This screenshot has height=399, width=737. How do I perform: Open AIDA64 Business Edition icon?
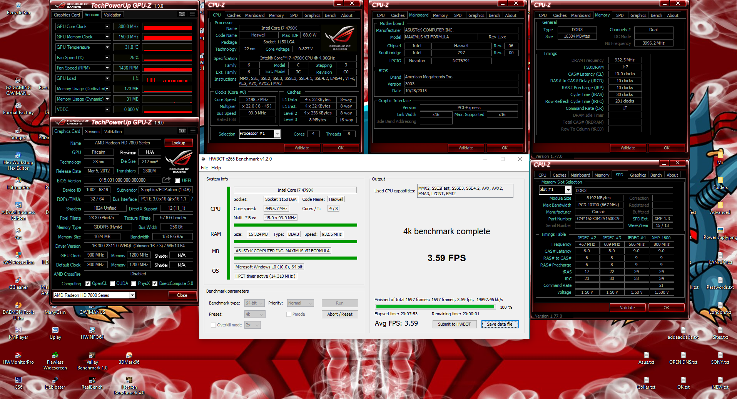coord(18,211)
